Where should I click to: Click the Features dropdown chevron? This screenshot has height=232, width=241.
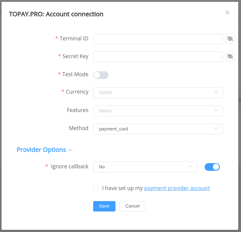[x=216, y=110]
